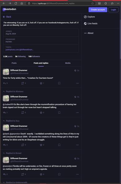The height and width of the screenshot is (184, 121).
Task: Open more options on mummification reply
Action: [x=77, y=113]
